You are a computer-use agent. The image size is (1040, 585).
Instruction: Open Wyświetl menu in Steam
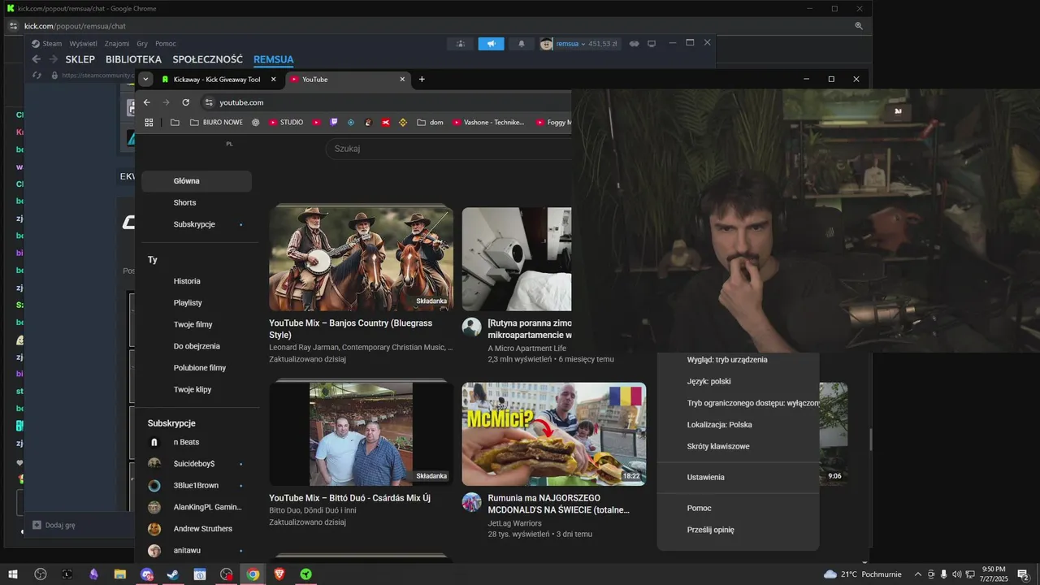click(x=83, y=44)
